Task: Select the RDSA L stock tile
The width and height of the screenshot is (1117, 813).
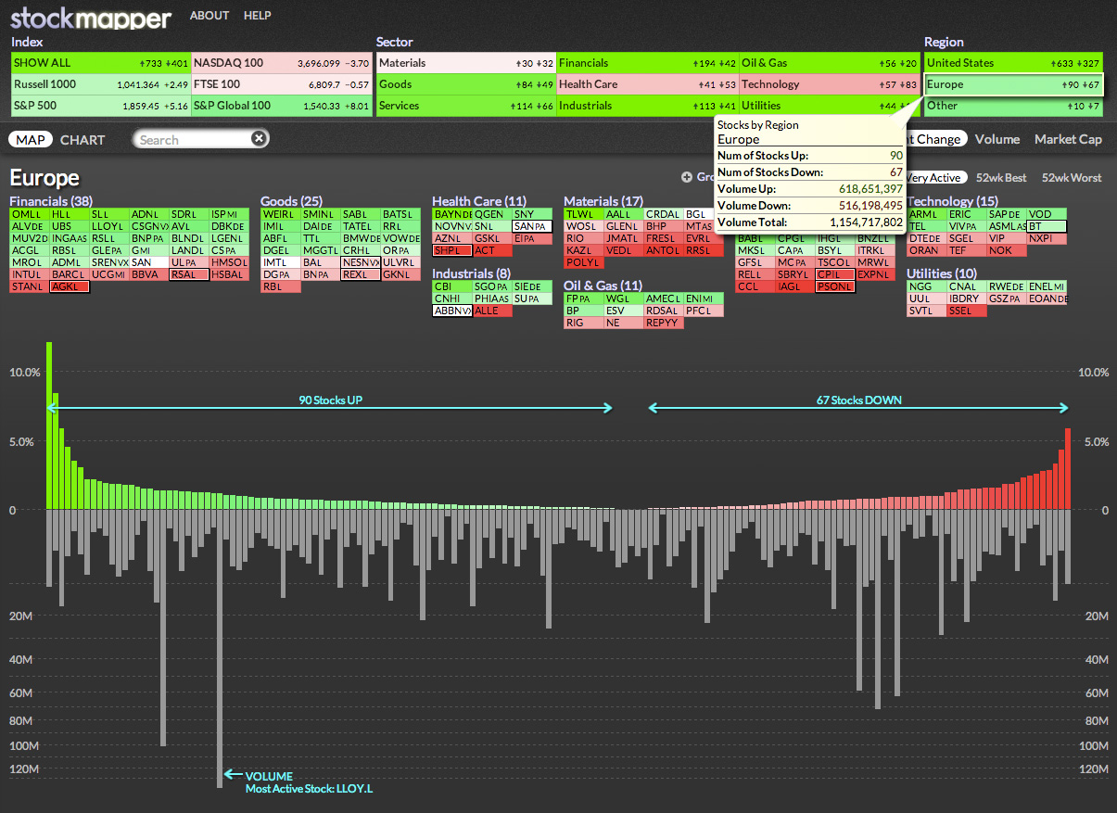Action: (664, 311)
